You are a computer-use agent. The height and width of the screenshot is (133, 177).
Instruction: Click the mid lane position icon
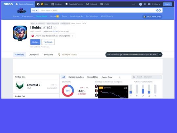[x=143, y=96]
